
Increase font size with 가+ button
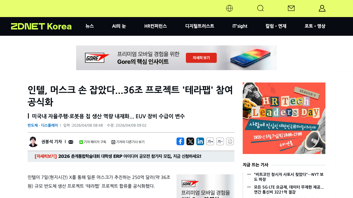(210, 141)
